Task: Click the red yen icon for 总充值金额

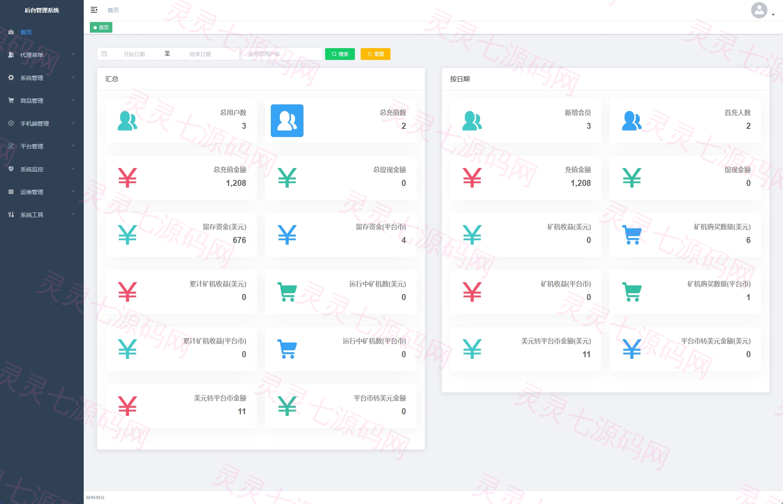Action: click(127, 178)
